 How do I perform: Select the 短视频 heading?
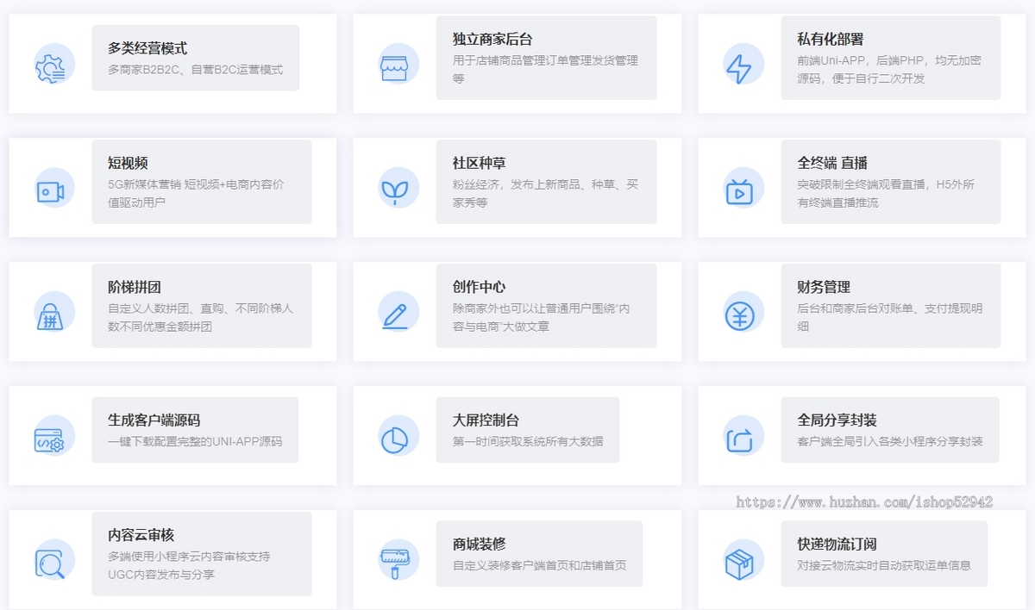128,163
